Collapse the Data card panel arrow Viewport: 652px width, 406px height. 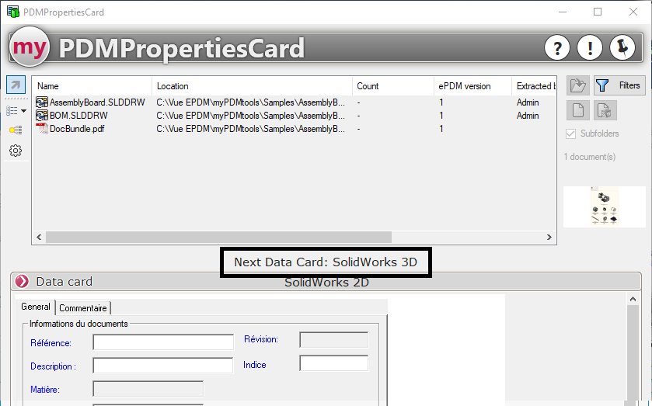22,282
